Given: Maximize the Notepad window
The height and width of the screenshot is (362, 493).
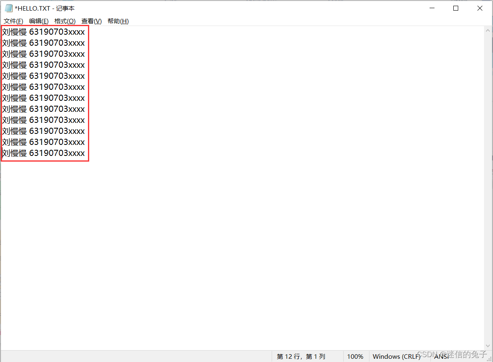Looking at the screenshot, I should [x=456, y=8].
